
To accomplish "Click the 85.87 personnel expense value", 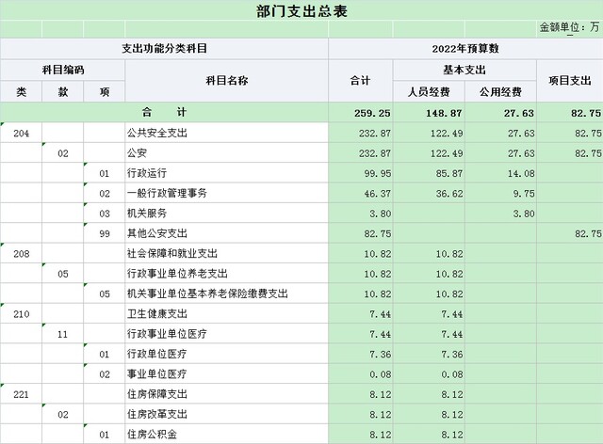I will pyautogui.click(x=429, y=173).
